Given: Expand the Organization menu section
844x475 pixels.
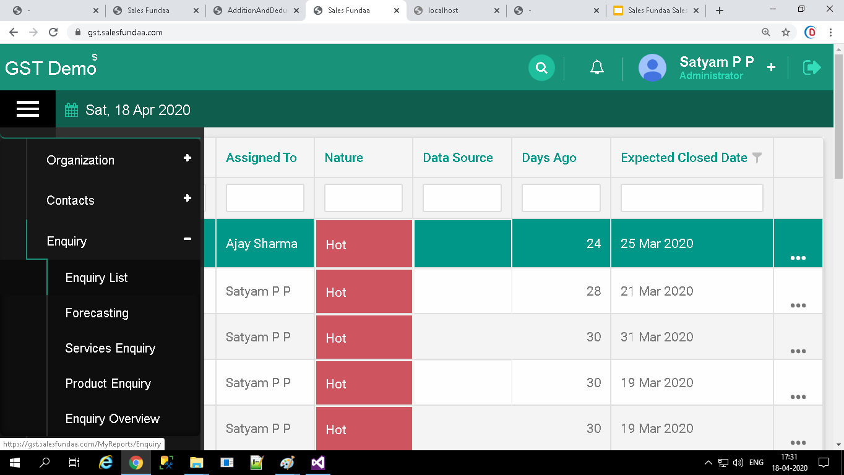Looking at the screenshot, I should (187, 158).
